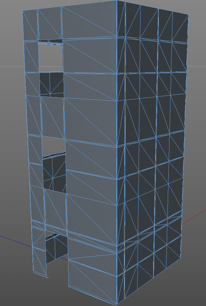Pick the top-right corner vertex of the dark face

tap(188, 15)
